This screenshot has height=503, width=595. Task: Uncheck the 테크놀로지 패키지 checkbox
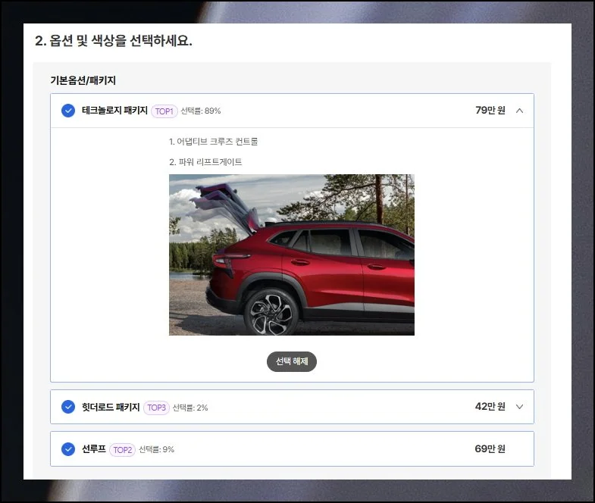click(68, 111)
